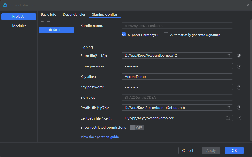Open View the operation guide link

pos(100,137)
